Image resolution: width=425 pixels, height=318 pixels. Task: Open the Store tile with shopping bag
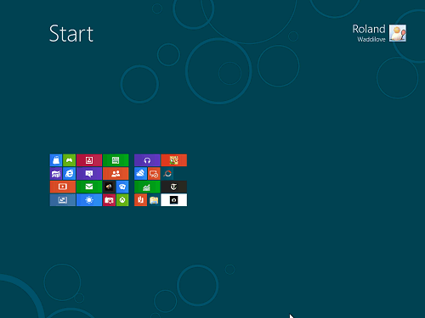click(x=56, y=160)
